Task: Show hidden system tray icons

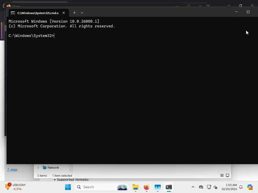Action: pos(193,187)
